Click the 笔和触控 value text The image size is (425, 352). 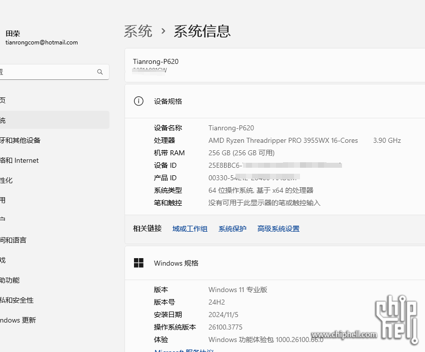pos(264,203)
